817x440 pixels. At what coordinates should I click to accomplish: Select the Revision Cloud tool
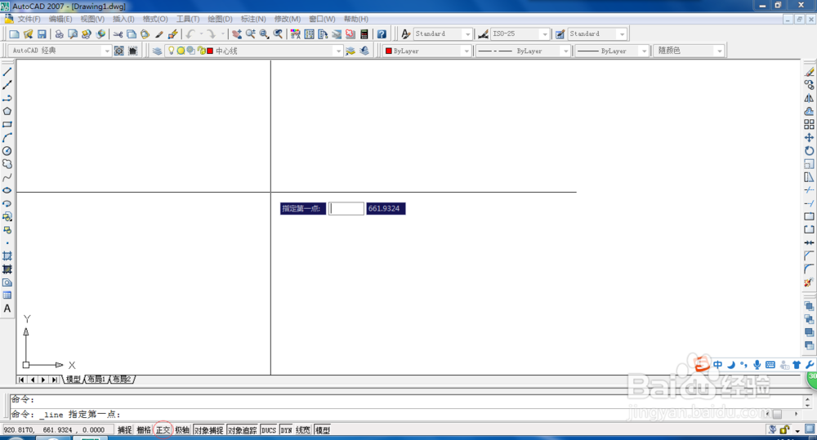tap(7, 164)
